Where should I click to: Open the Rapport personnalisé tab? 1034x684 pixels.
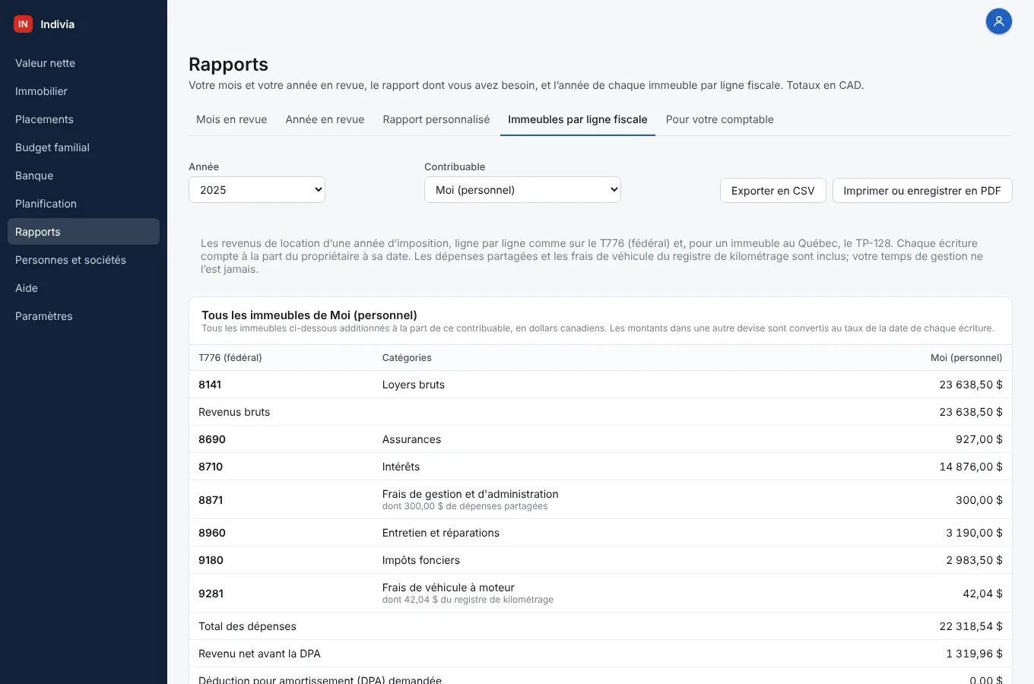click(x=436, y=119)
